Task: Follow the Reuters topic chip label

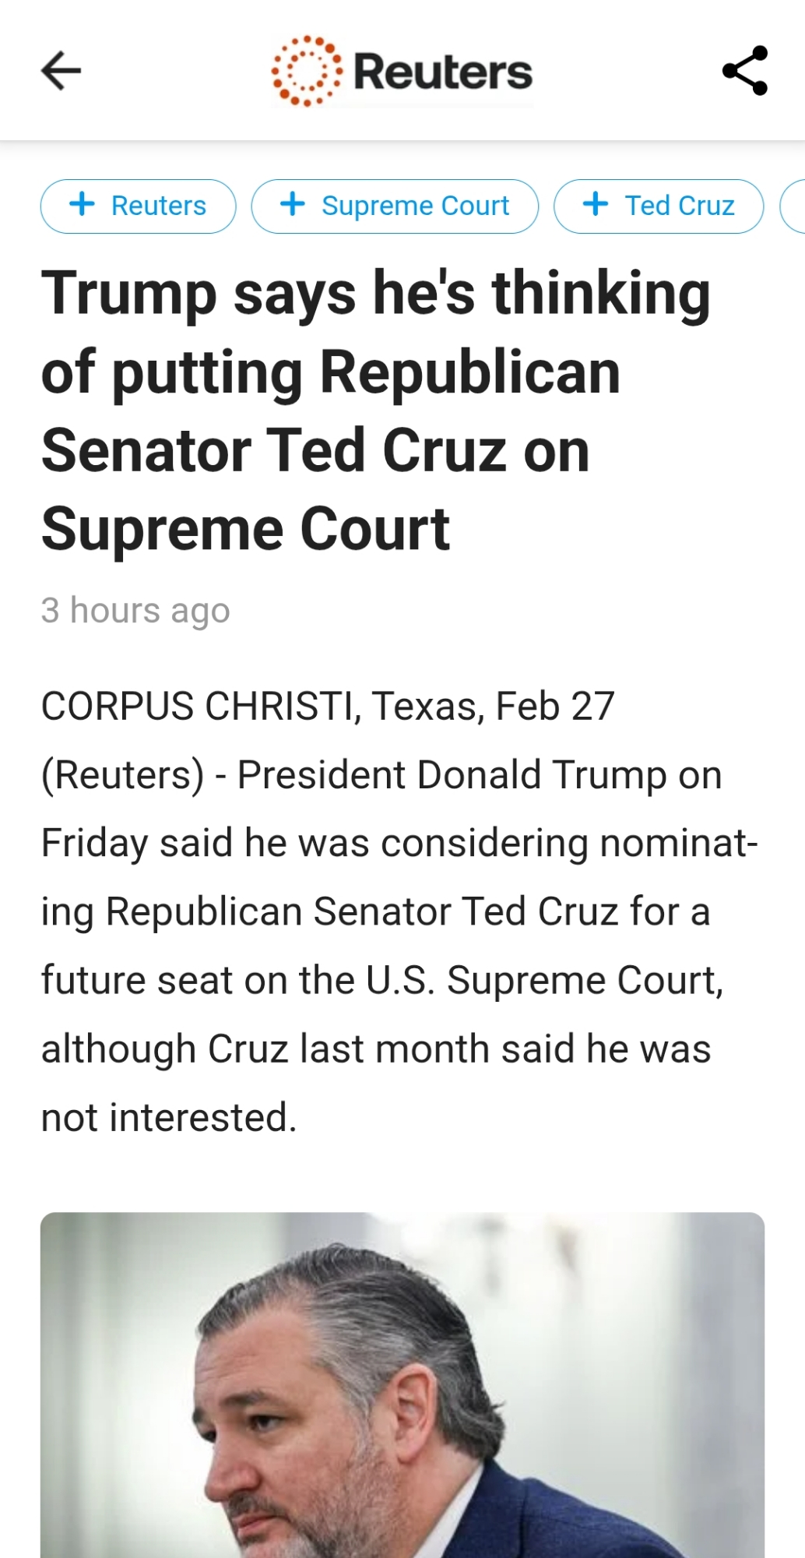Action: tap(159, 206)
